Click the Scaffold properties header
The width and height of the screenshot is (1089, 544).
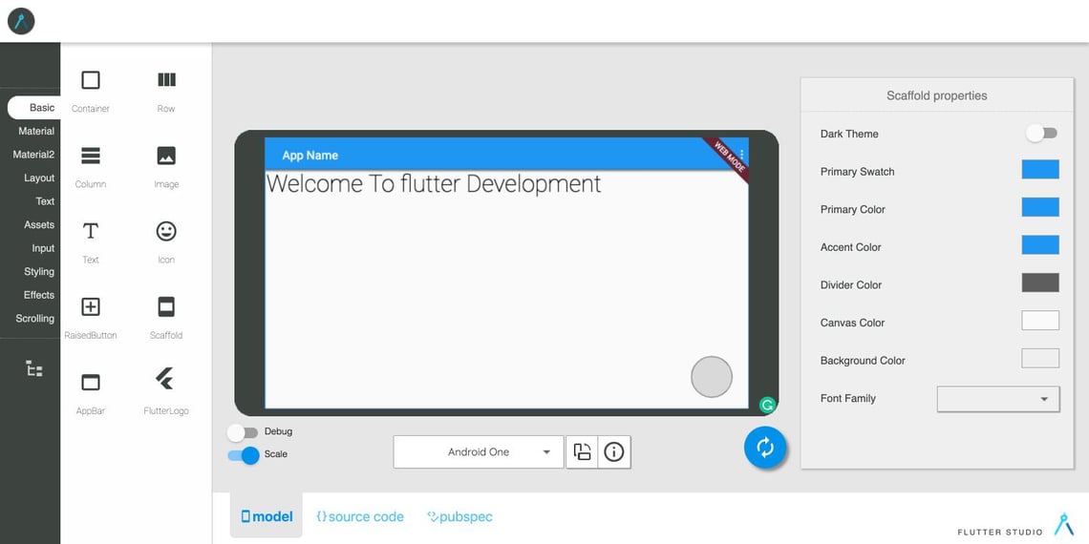937,95
